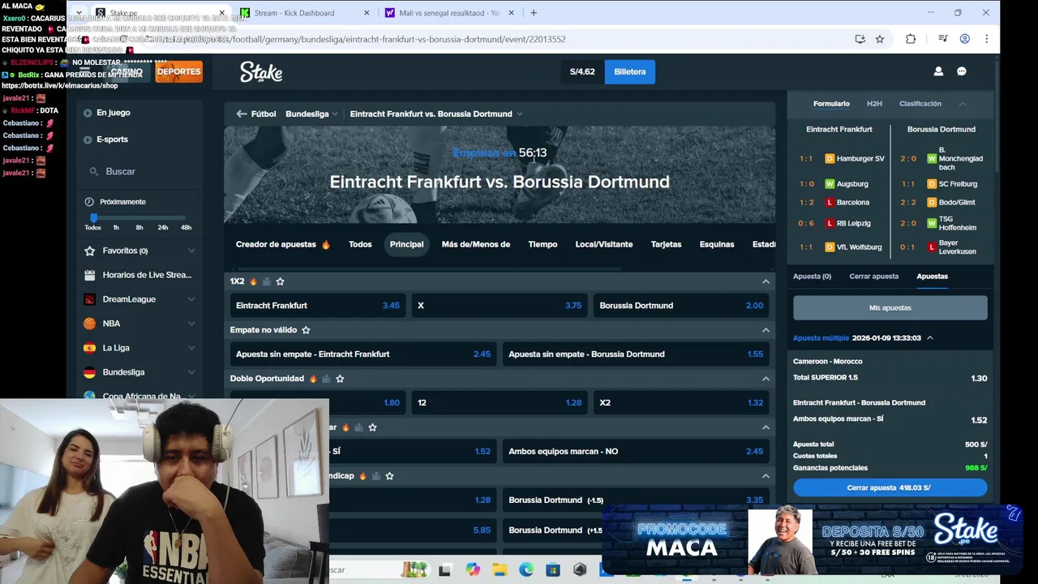This screenshot has width=1038, height=584.
Task: Switch to the Más de/Menos de tab
Action: tap(476, 244)
